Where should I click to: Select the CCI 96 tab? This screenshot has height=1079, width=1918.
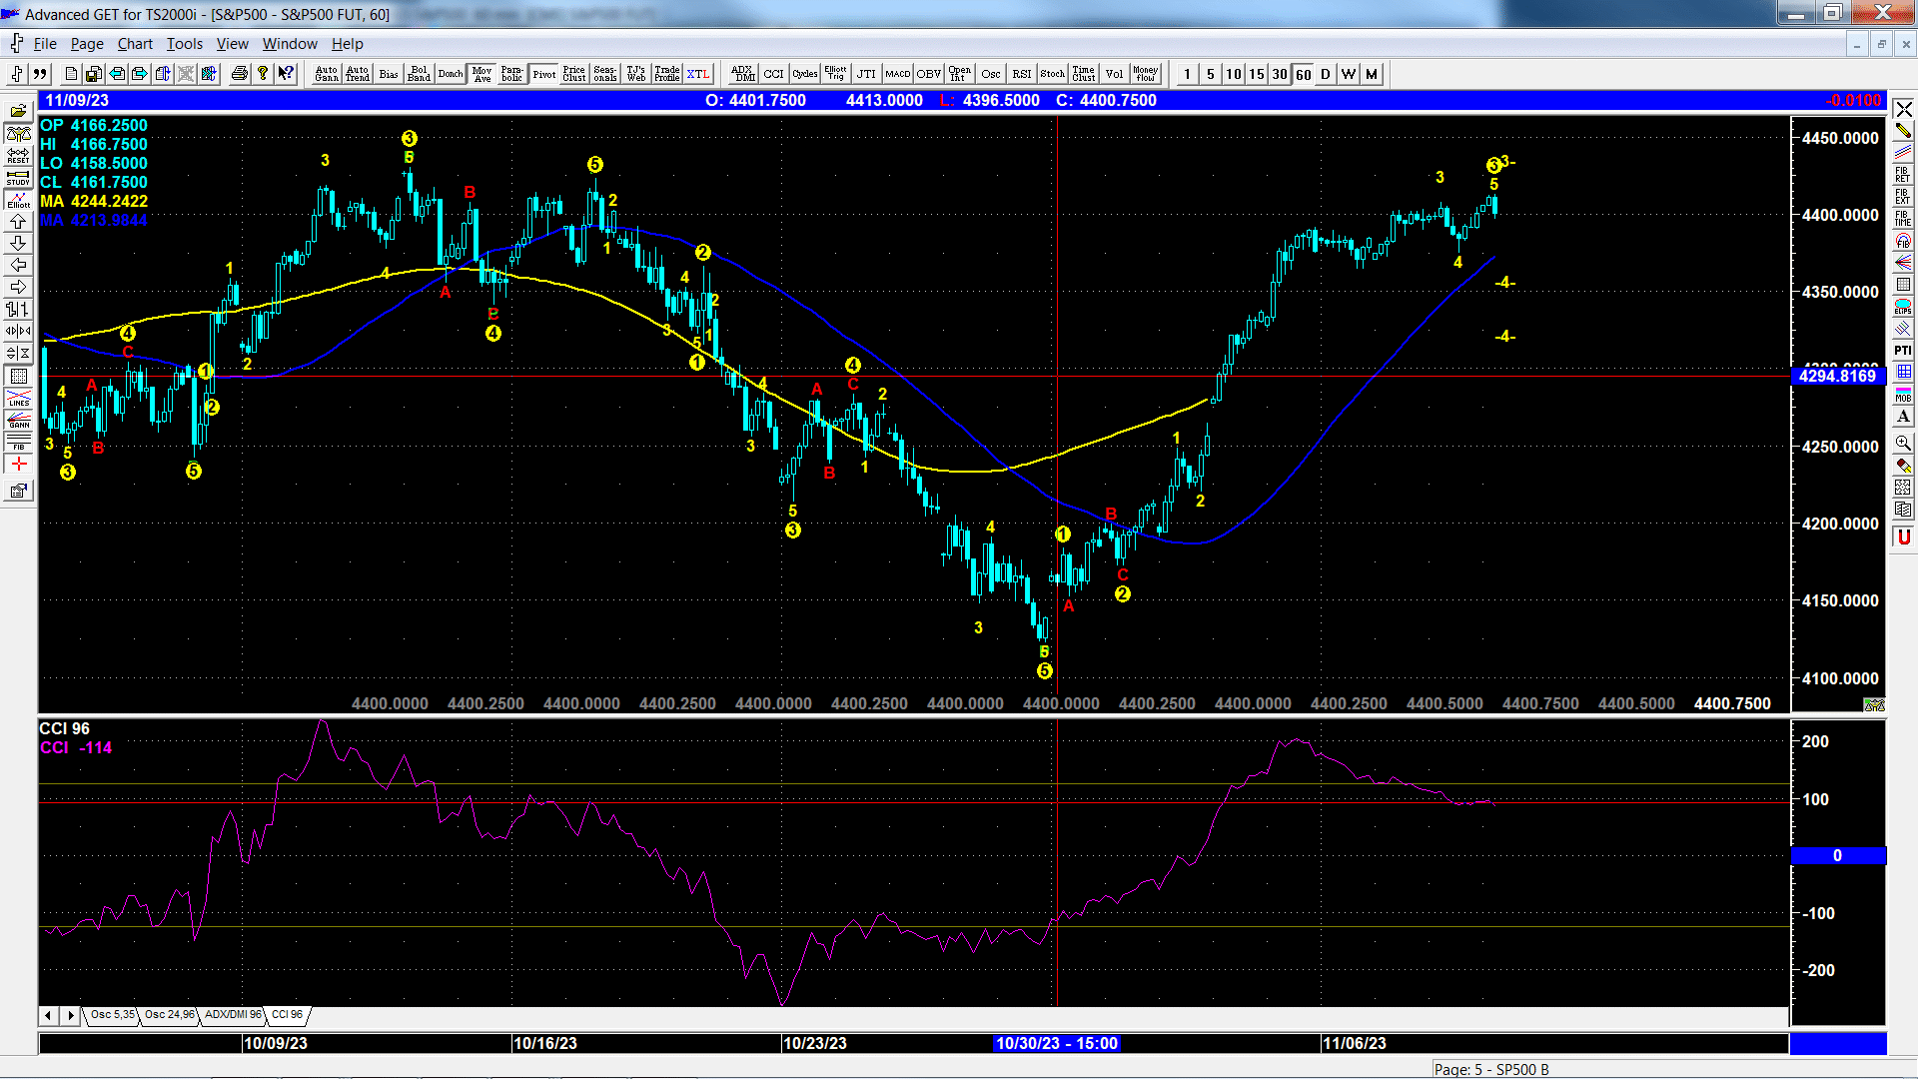(x=288, y=1015)
